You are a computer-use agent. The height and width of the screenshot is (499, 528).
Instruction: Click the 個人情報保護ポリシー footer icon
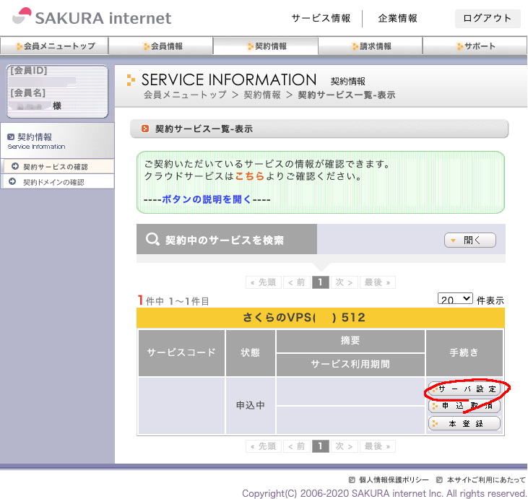[352, 480]
